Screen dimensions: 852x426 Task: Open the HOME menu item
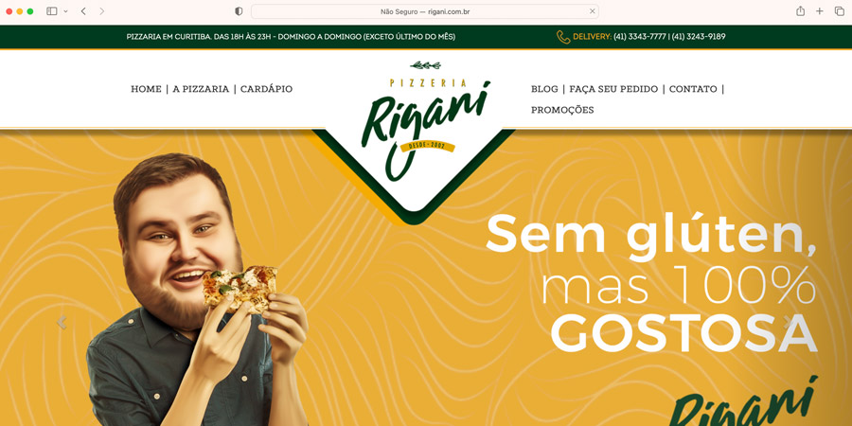click(146, 89)
